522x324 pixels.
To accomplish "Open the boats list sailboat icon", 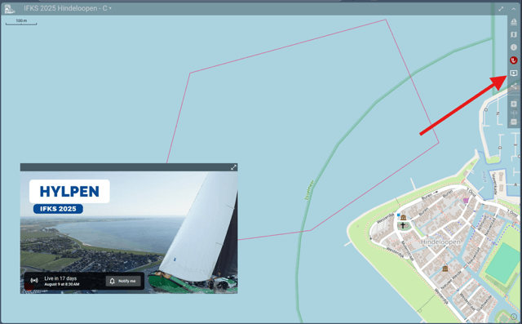I will (x=514, y=22).
